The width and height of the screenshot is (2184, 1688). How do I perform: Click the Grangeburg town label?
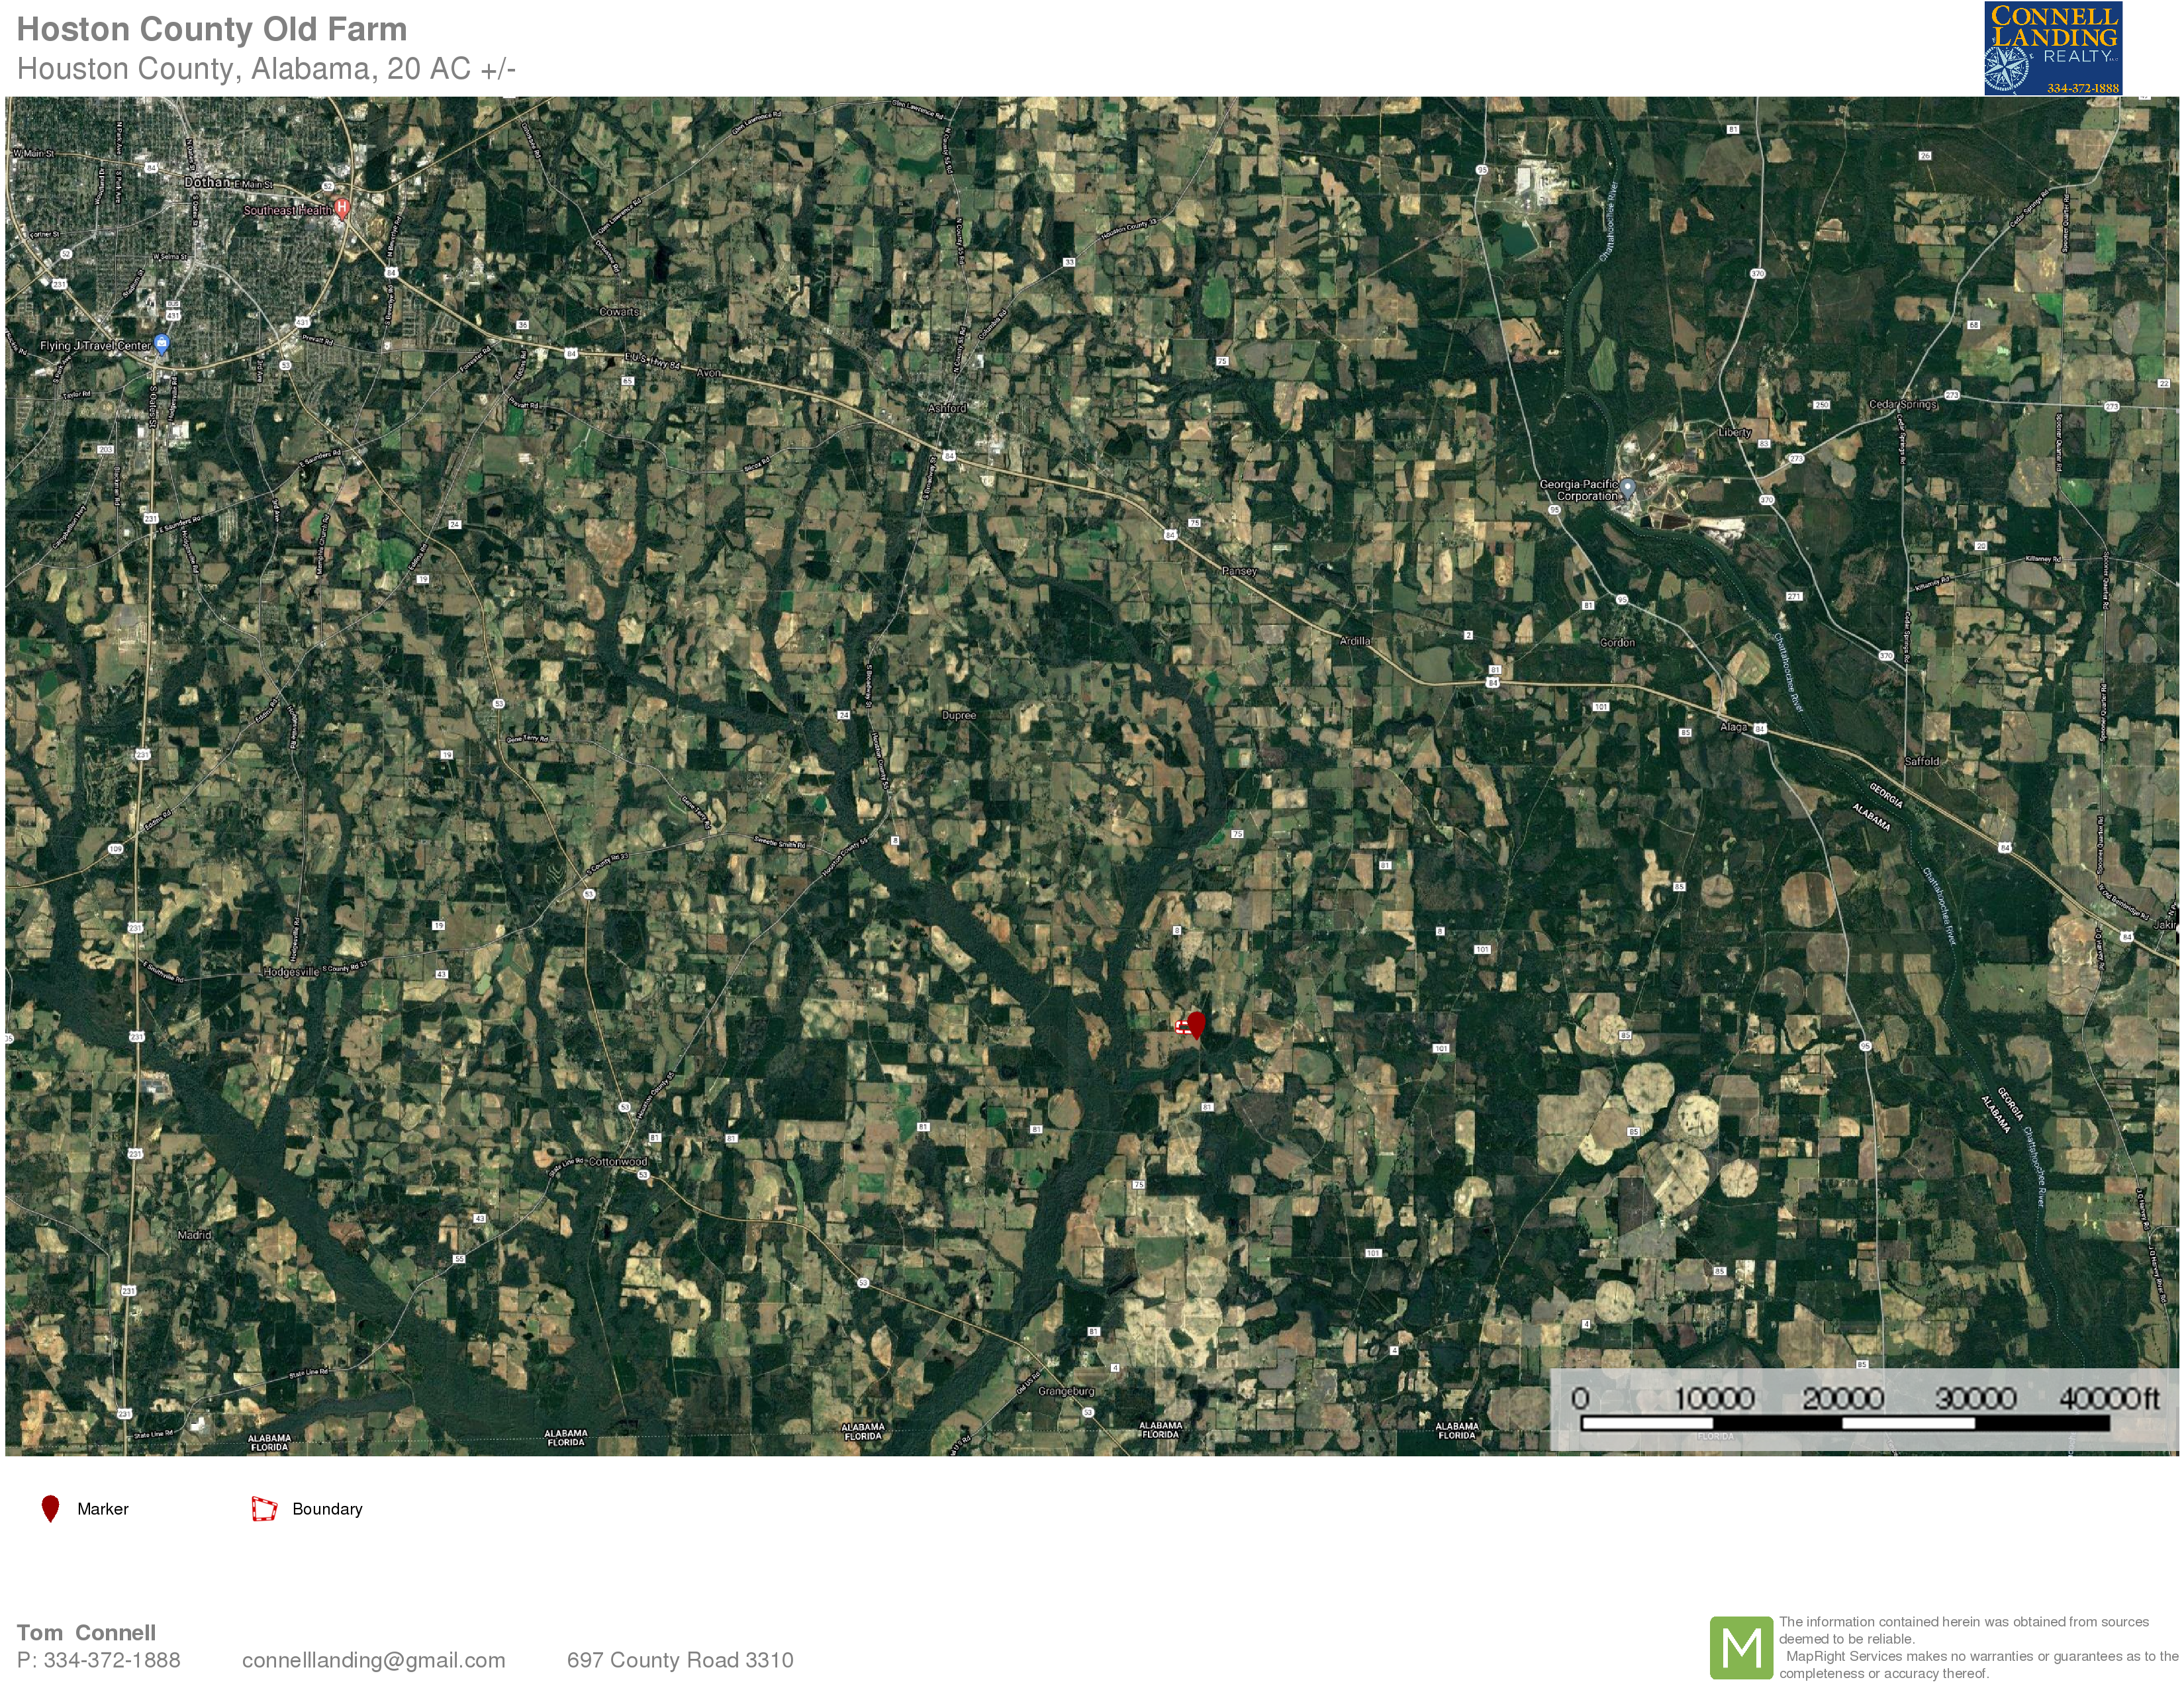coord(1066,1391)
